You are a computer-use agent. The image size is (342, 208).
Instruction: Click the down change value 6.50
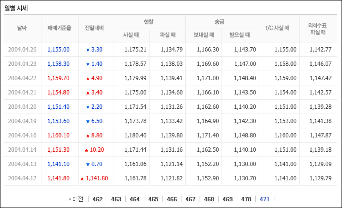coord(97,121)
